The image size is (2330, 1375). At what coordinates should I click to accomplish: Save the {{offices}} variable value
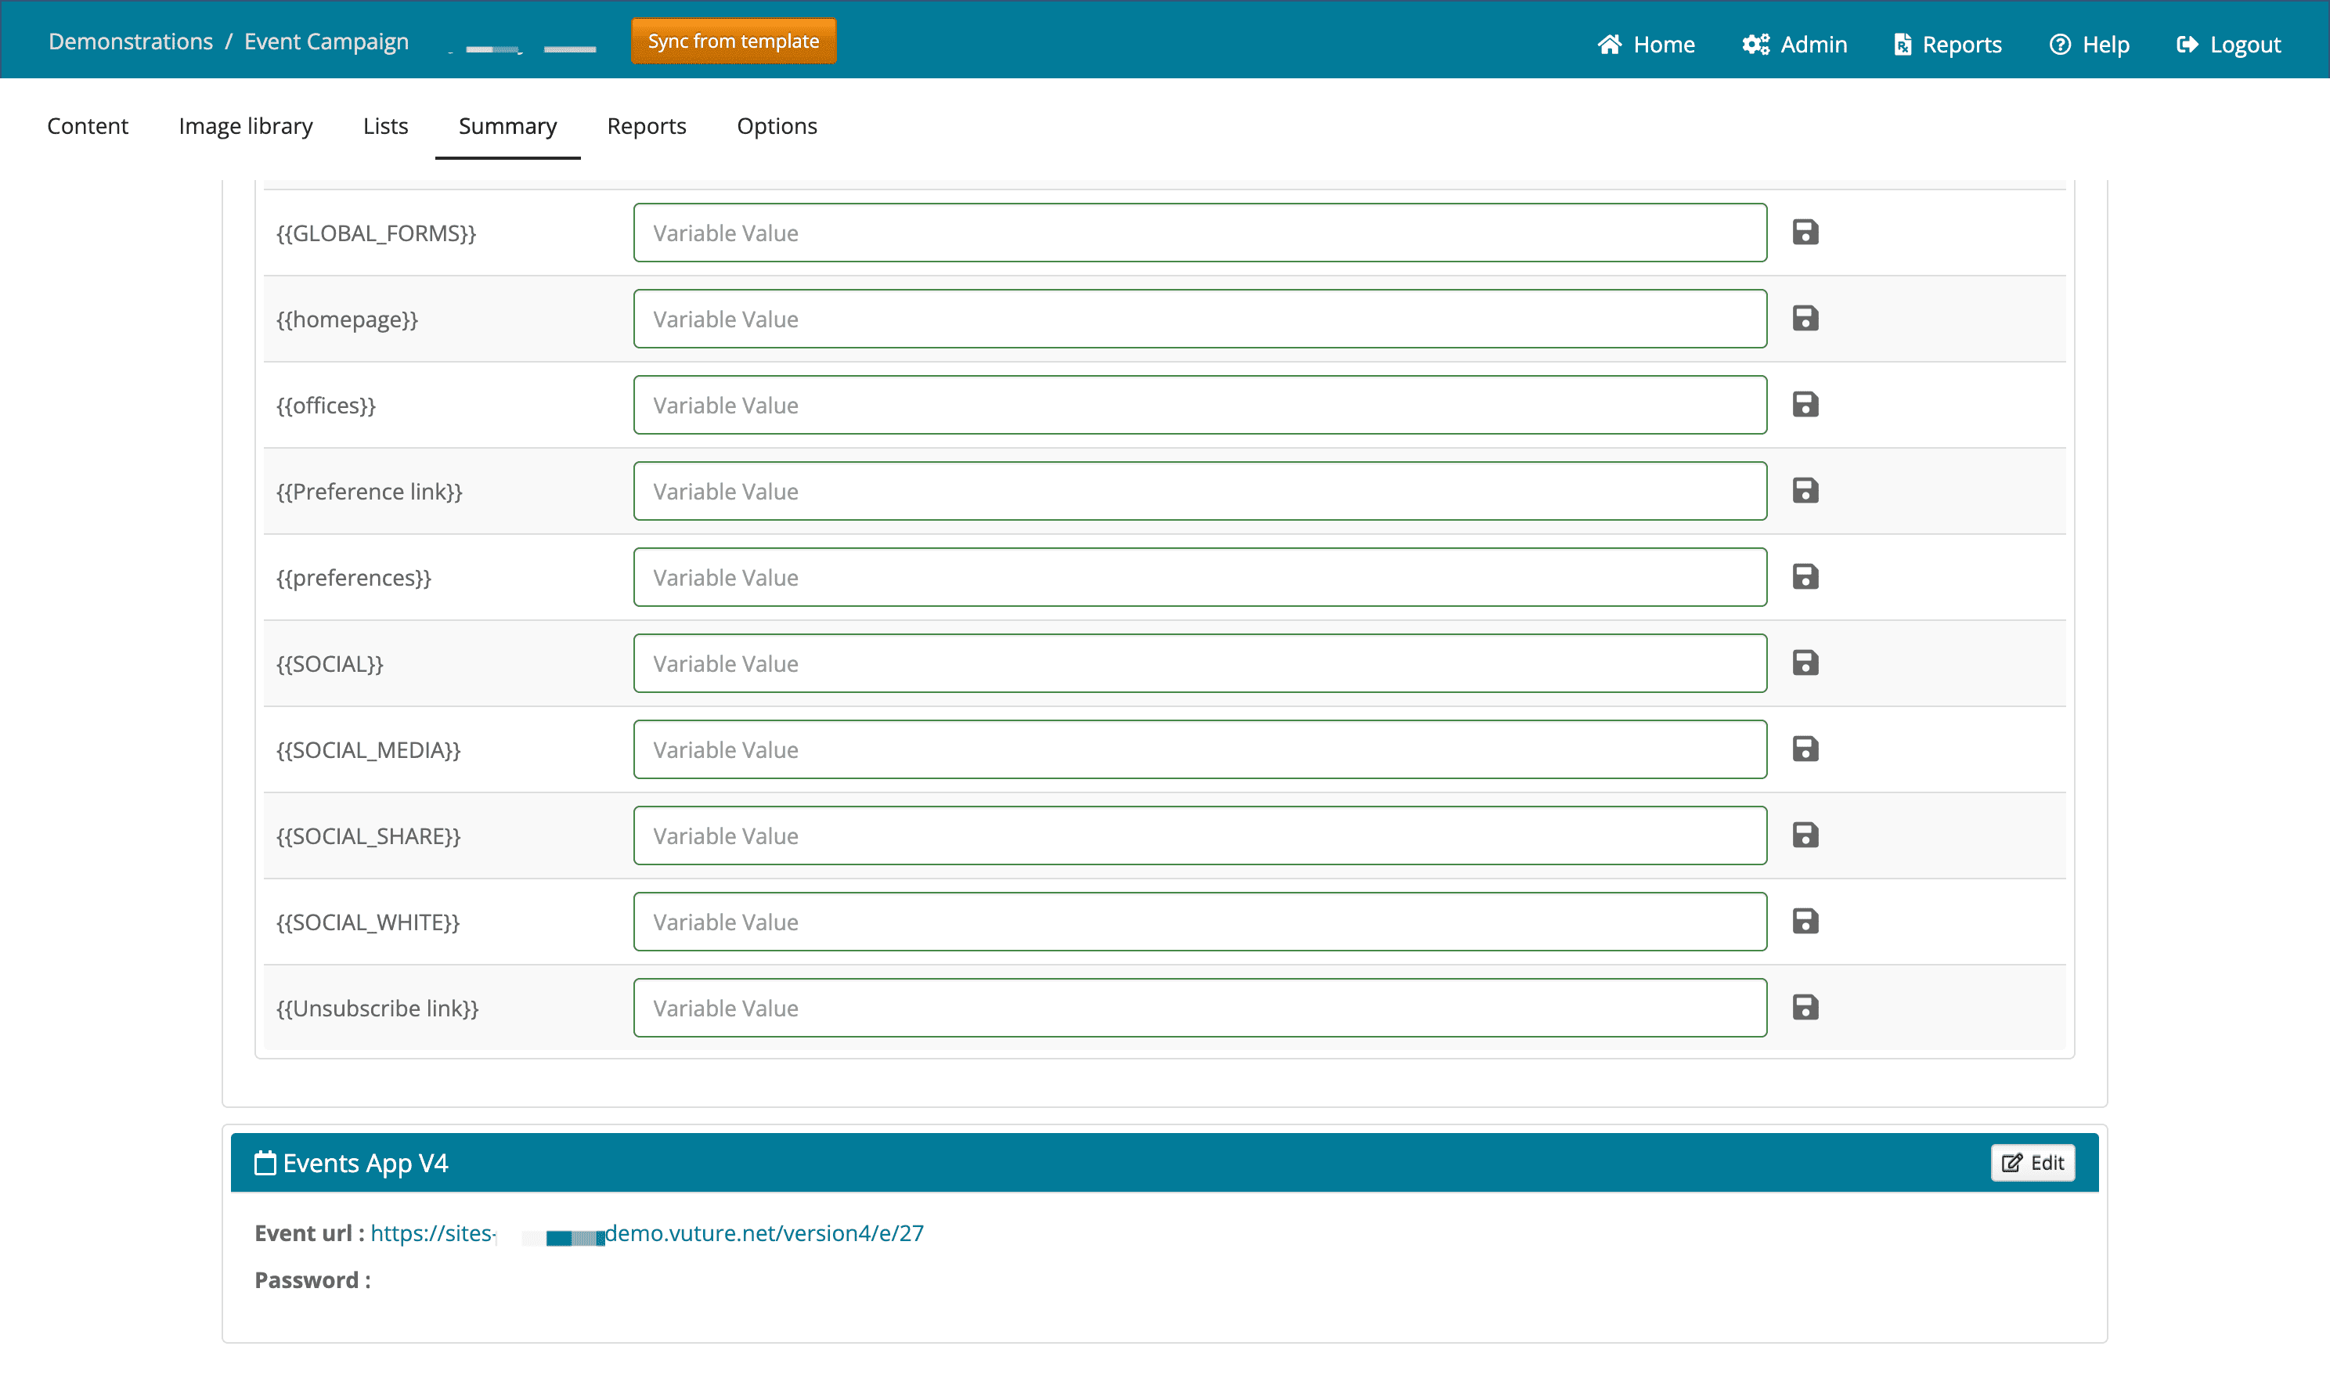point(1805,405)
